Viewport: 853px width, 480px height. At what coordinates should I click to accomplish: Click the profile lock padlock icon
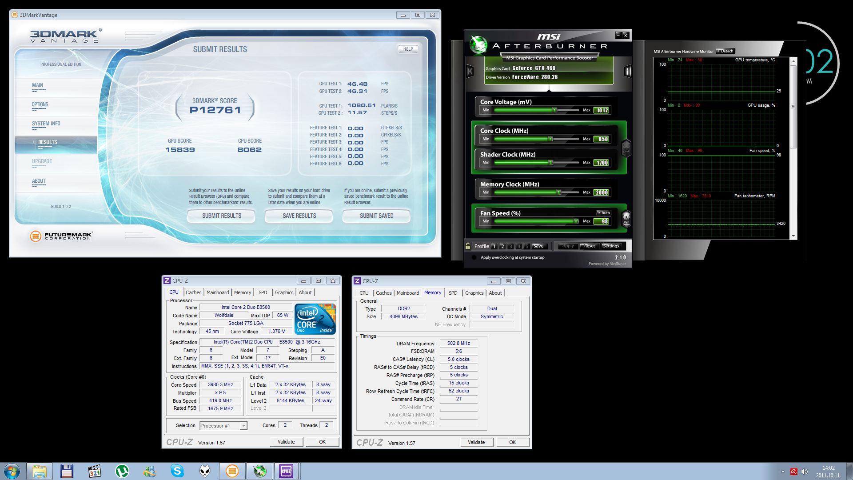tap(468, 246)
